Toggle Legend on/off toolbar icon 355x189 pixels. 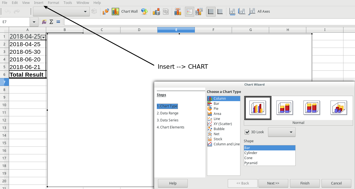click(x=189, y=12)
